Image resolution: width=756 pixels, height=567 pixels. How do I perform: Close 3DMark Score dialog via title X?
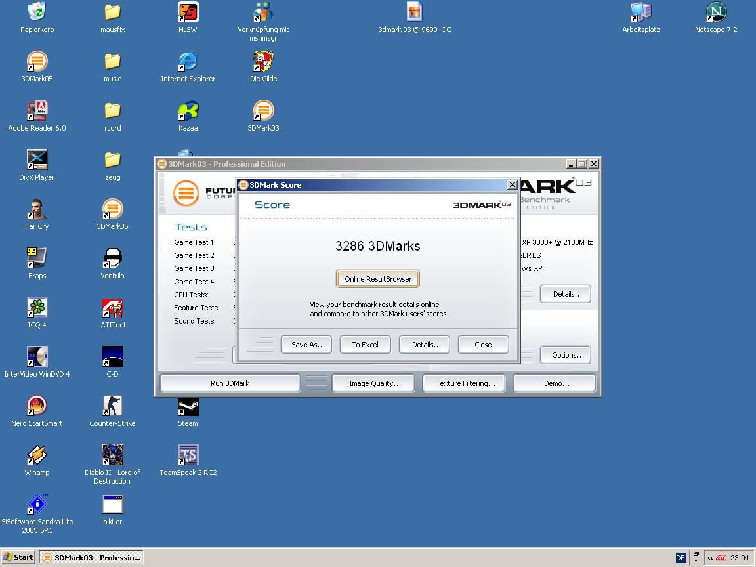[x=512, y=184]
